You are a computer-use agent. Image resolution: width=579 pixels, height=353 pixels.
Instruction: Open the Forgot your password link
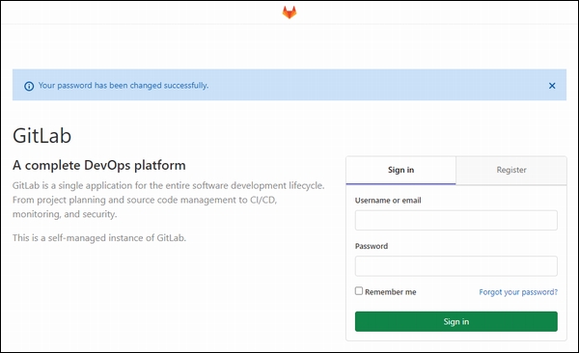click(518, 292)
